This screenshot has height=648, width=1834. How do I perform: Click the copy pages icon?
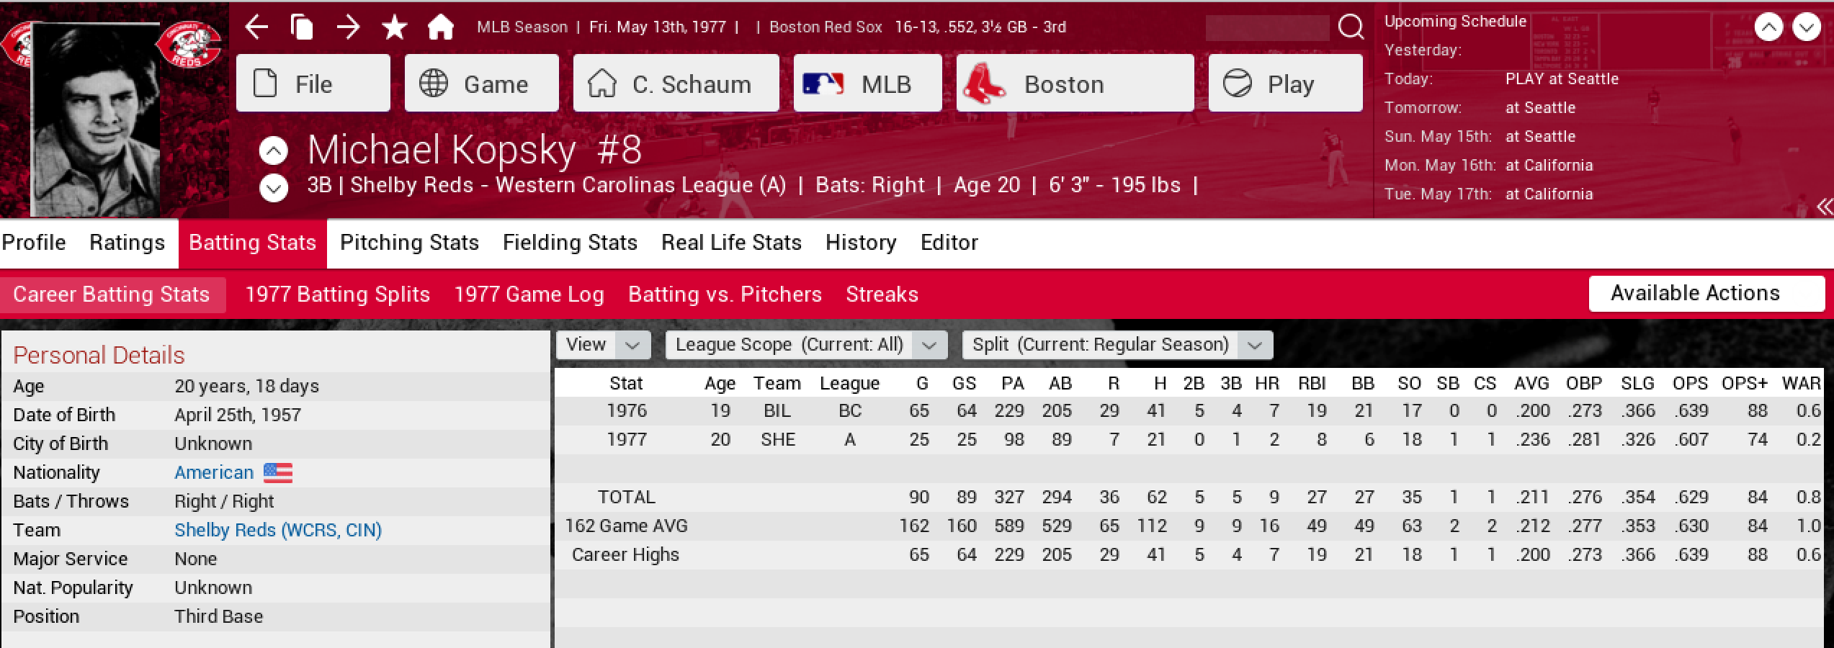point(302,27)
